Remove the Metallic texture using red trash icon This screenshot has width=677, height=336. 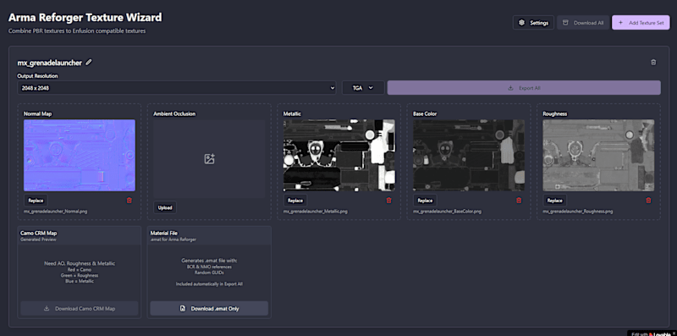(388, 201)
